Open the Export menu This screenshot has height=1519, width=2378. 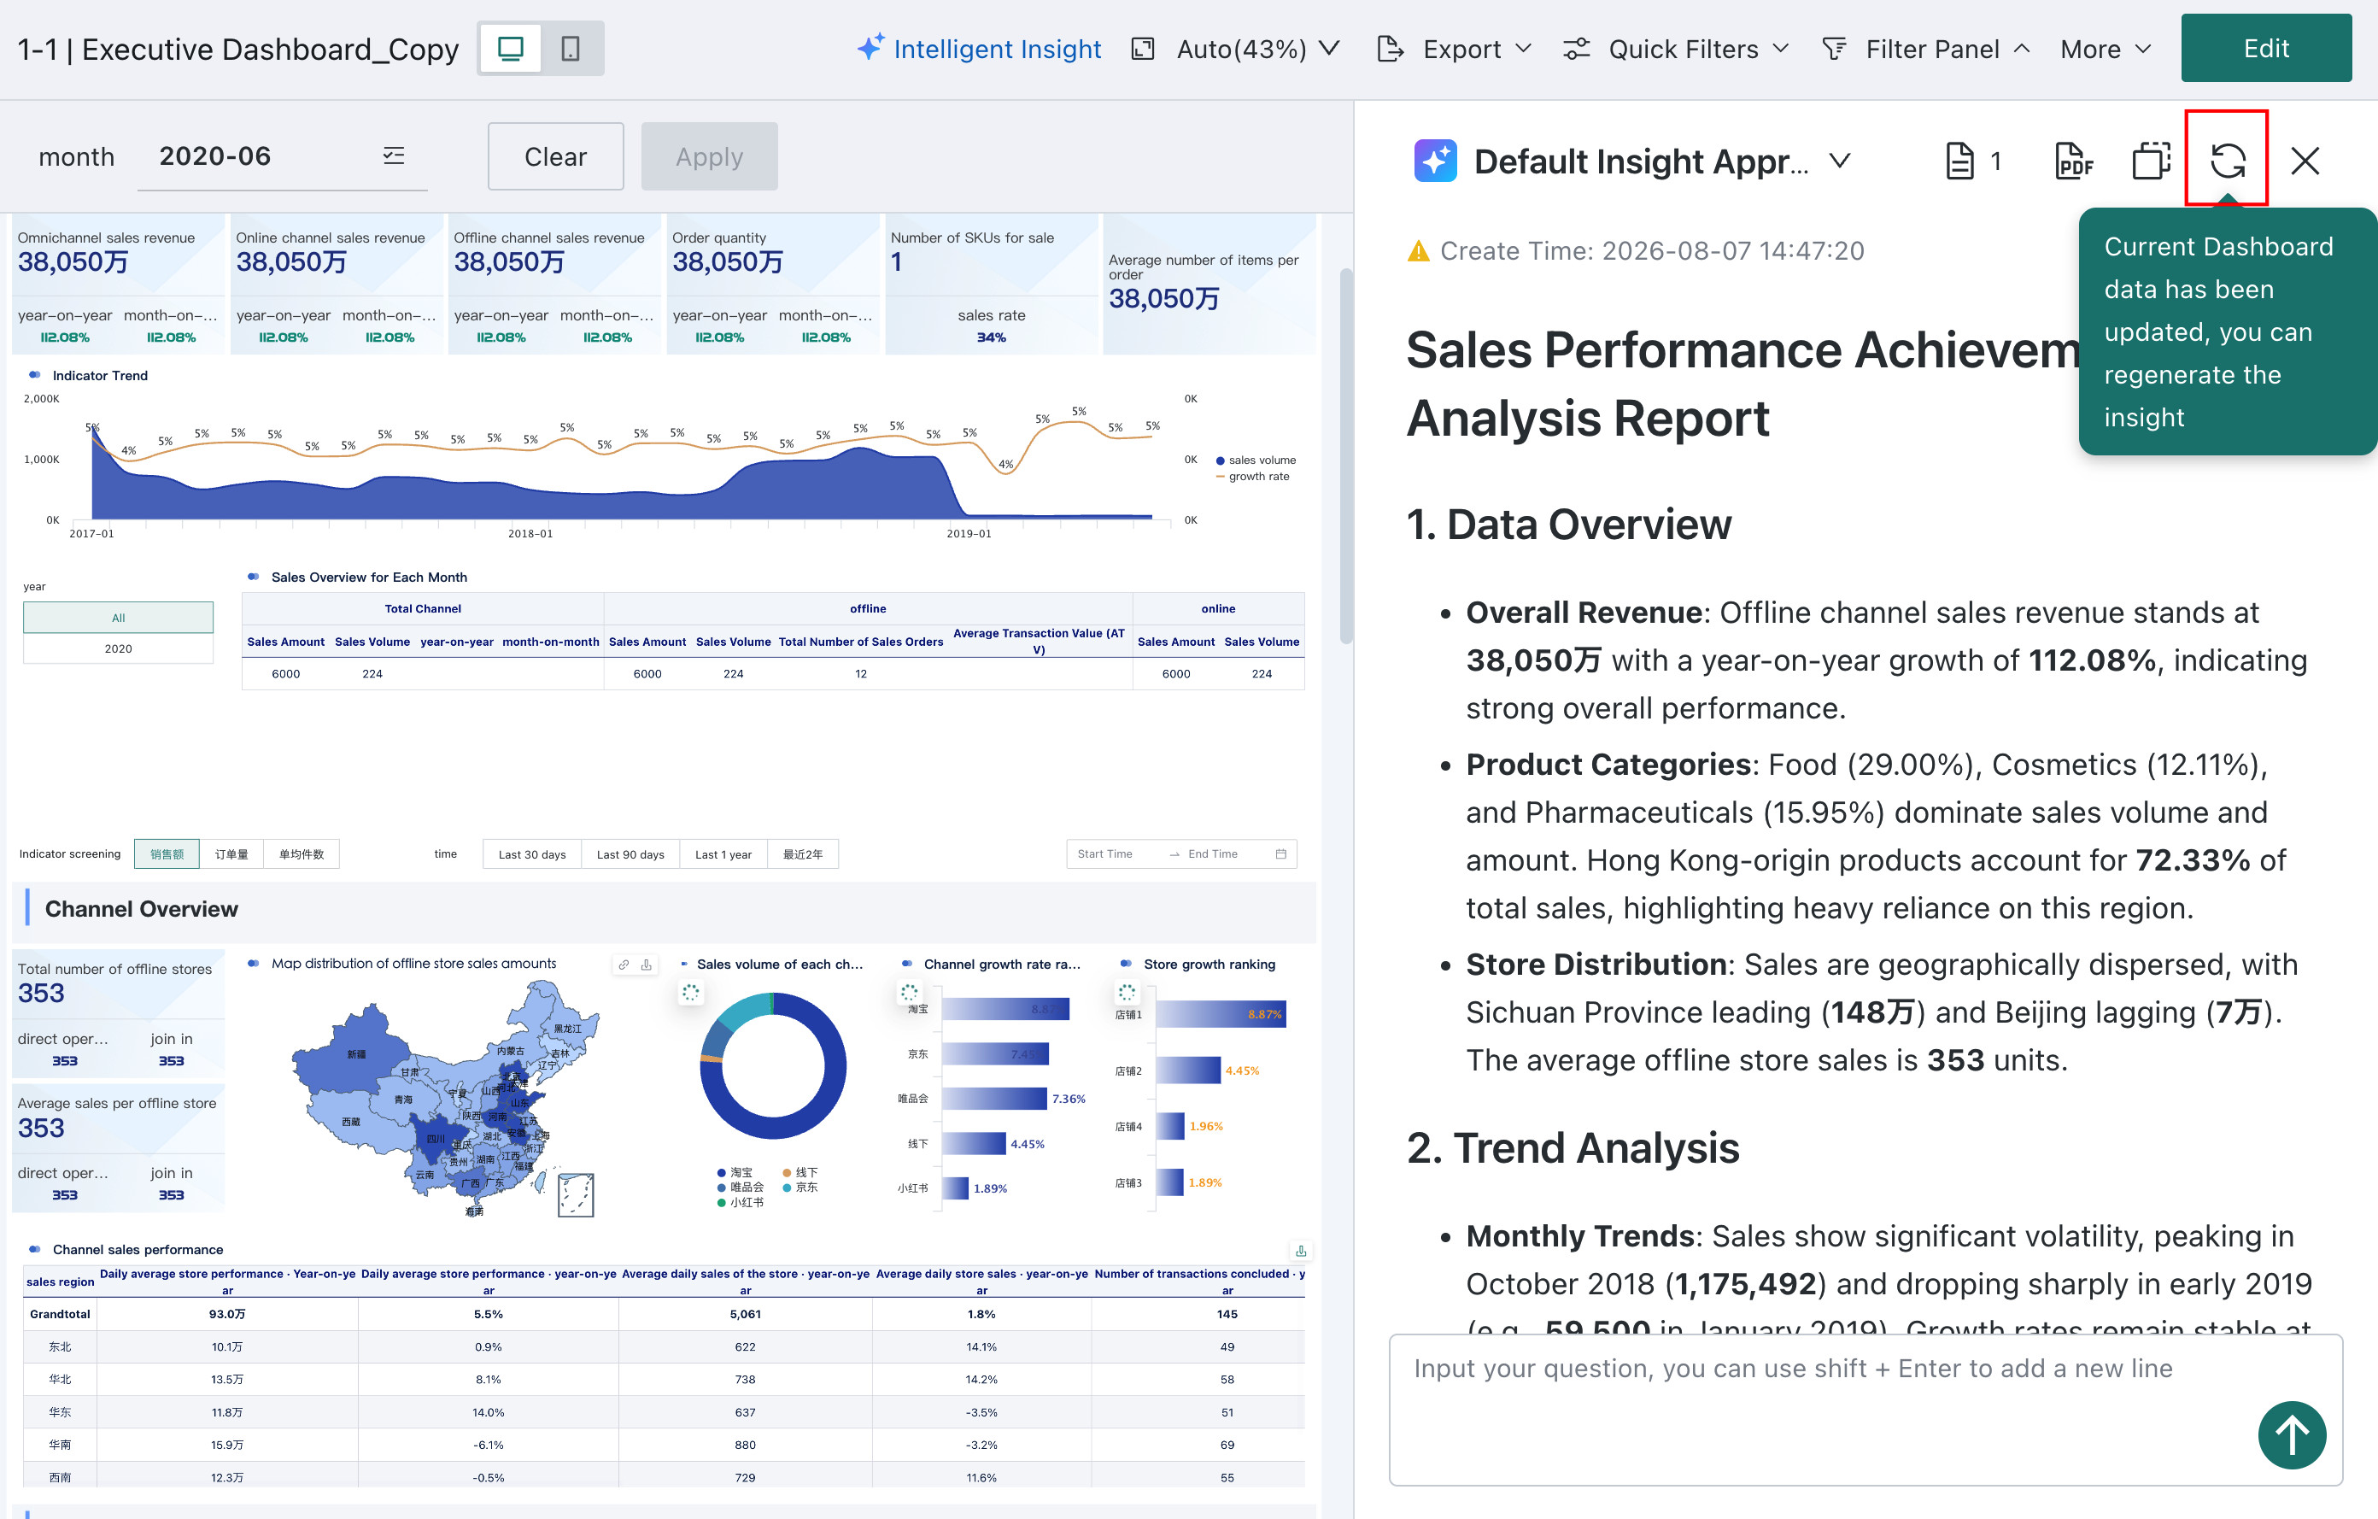tap(1454, 49)
